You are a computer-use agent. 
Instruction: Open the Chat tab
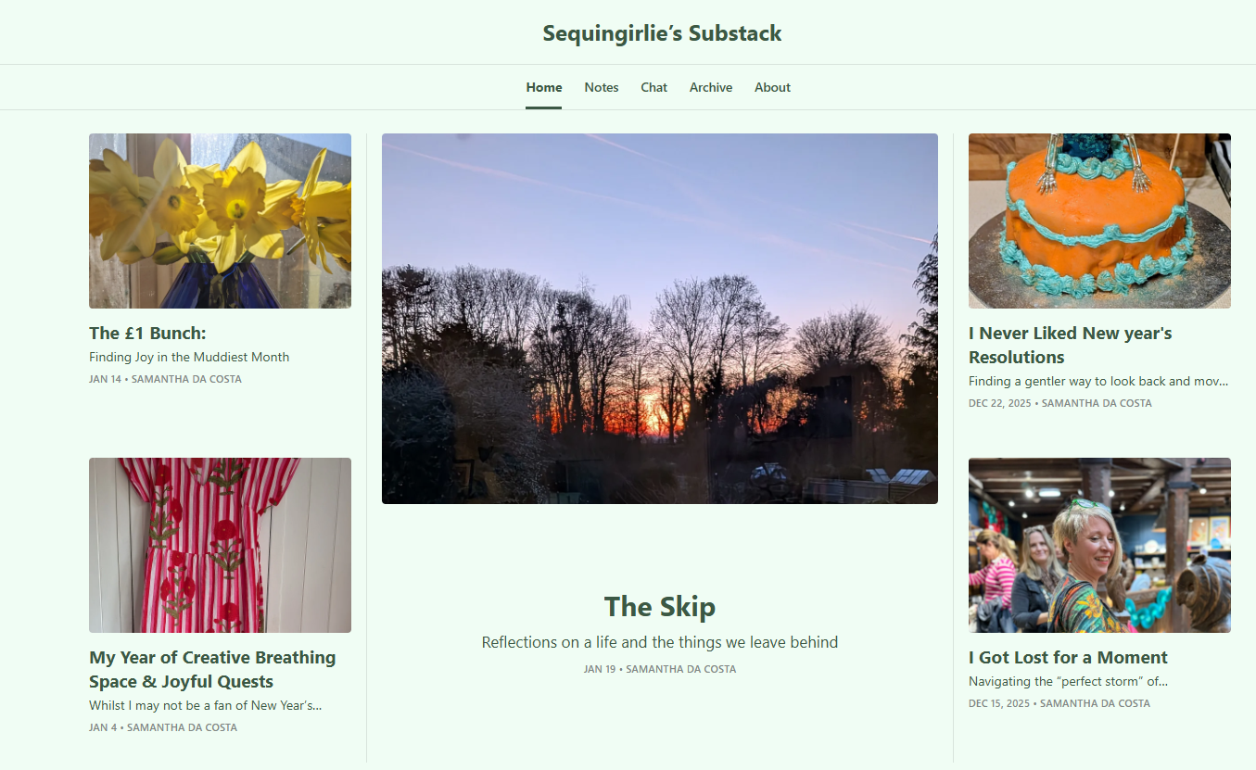tap(654, 87)
